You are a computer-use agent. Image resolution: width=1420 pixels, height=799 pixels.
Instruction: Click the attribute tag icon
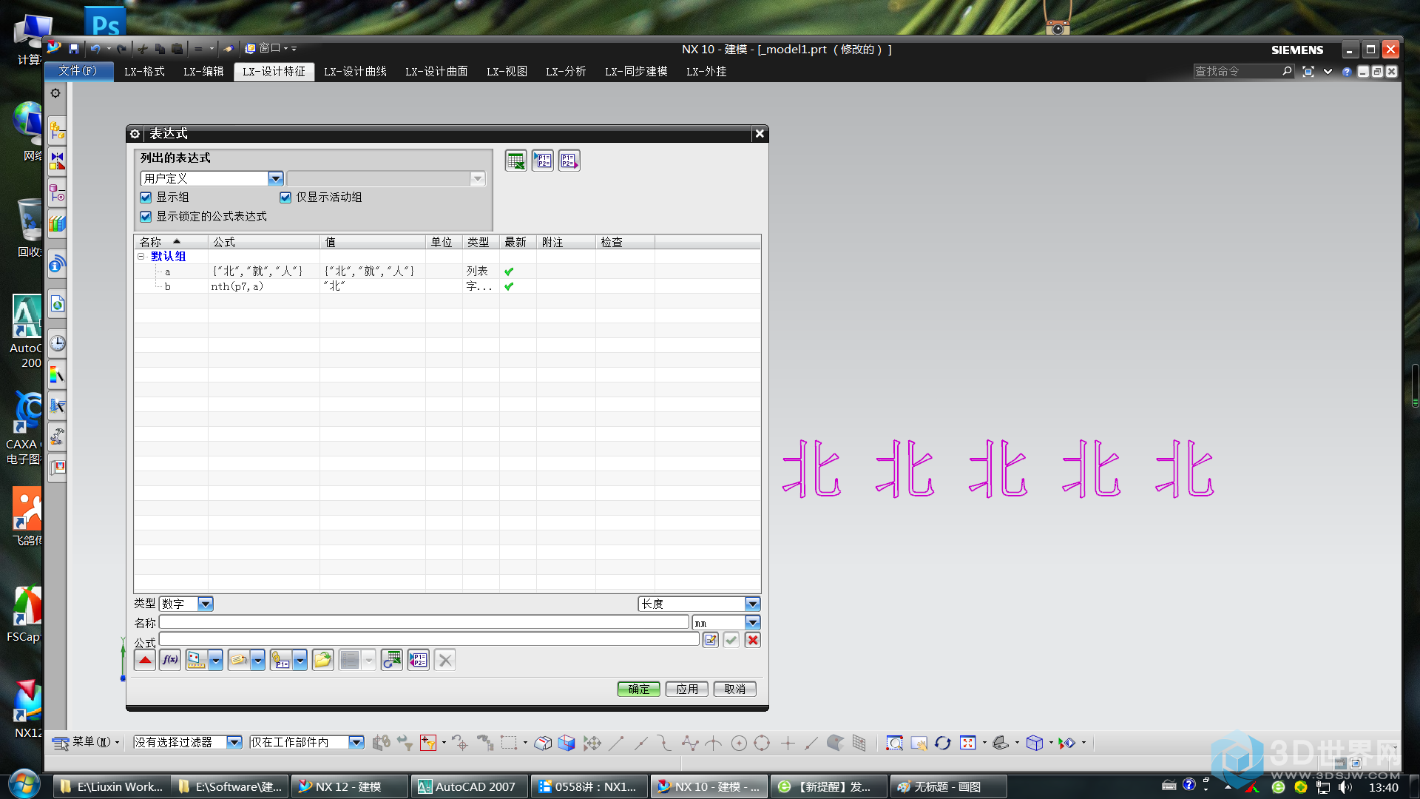point(238,660)
